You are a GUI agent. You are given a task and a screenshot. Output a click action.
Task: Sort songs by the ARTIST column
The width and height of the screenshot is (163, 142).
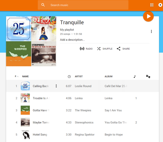point(79,76)
